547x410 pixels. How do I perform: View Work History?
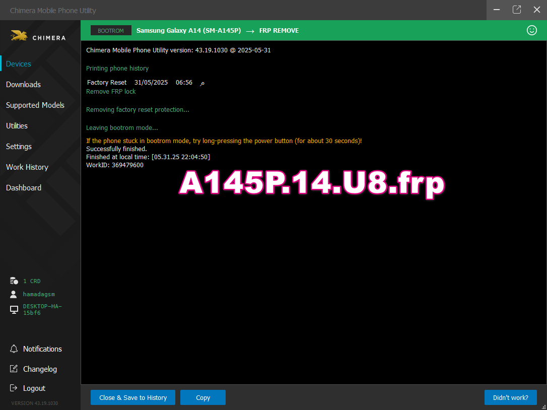point(27,167)
